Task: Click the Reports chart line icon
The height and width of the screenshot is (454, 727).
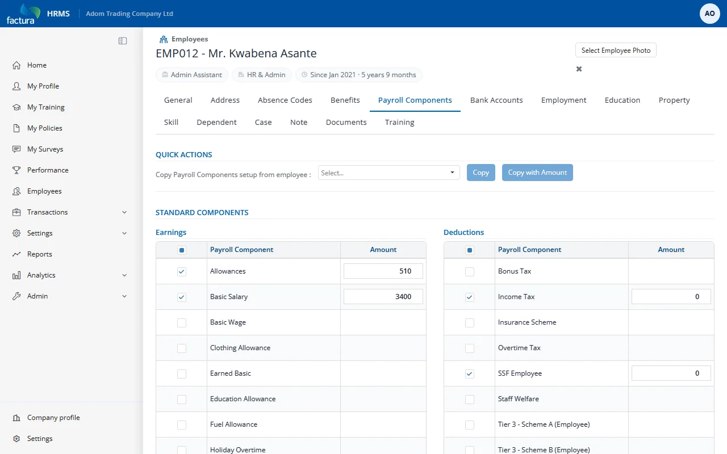Action: [x=16, y=254]
